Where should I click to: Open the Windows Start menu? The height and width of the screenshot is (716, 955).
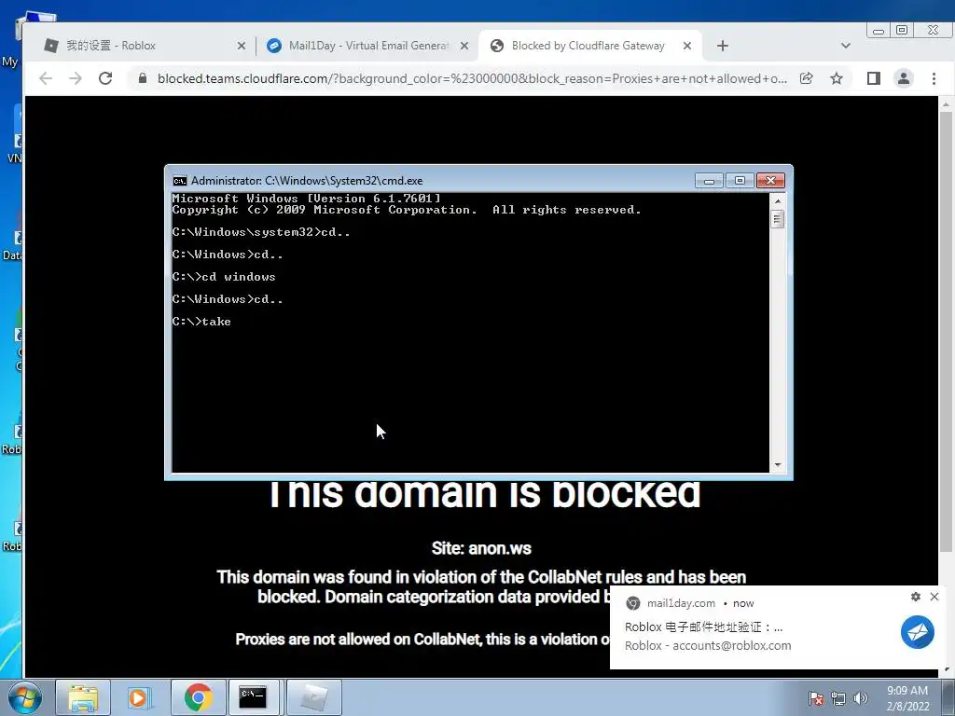[x=24, y=697]
